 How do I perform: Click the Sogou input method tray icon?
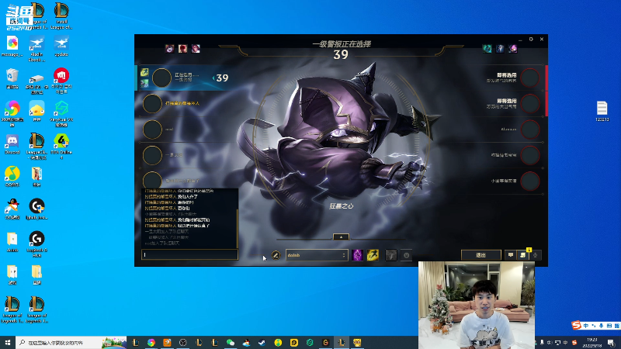pos(574,342)
